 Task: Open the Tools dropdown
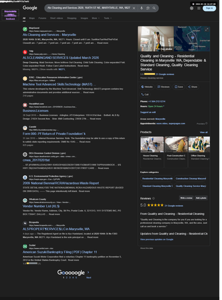point(108,18)
